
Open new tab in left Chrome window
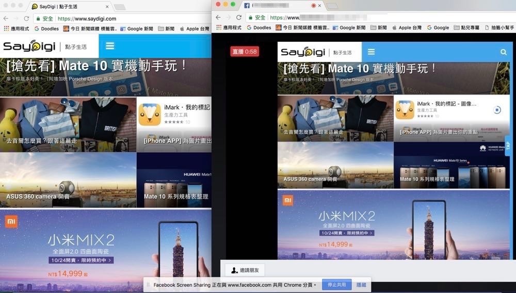click(x=120, y=7)
